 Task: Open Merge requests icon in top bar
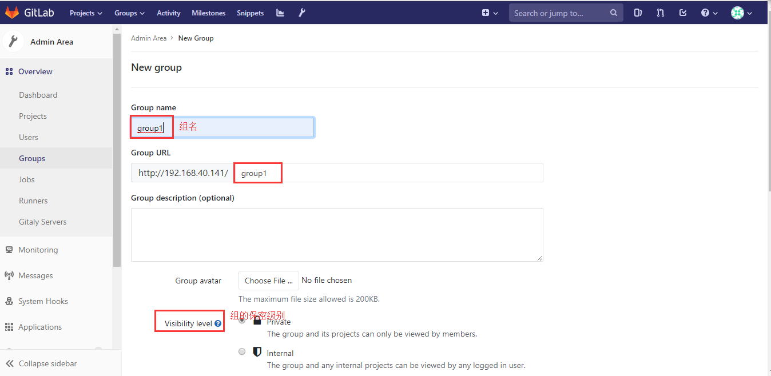(660, 13)
